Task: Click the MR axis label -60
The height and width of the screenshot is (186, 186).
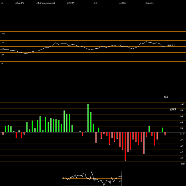Action: click(182, 152)
